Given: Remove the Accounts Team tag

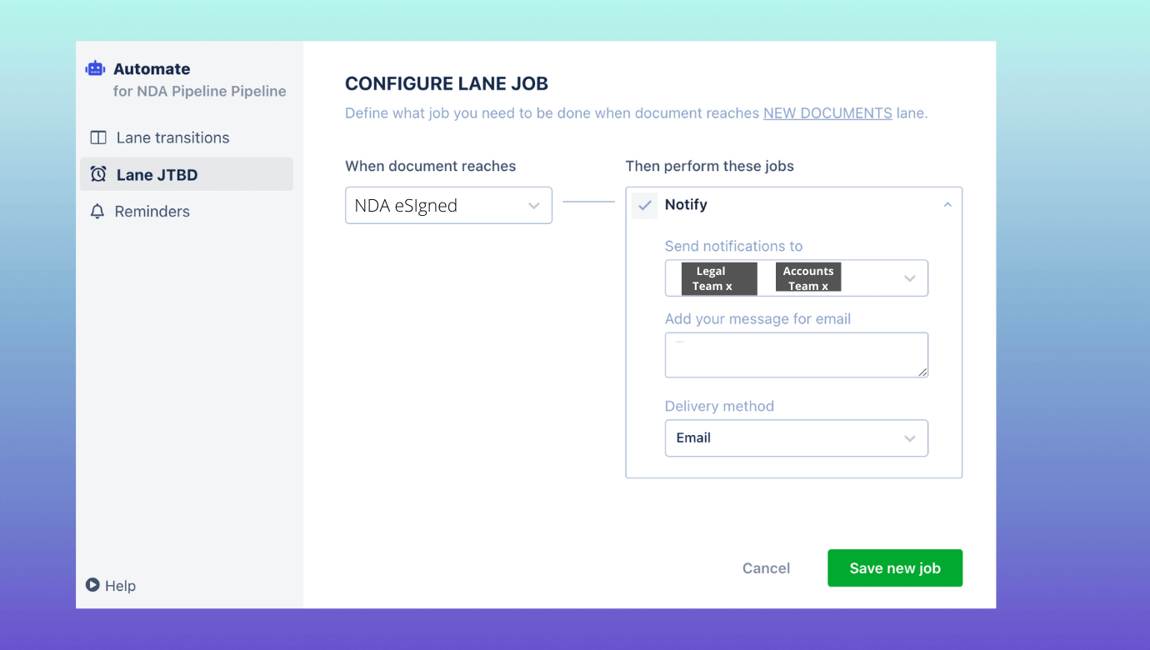Looking at the screenshot, I should (825, 287).
